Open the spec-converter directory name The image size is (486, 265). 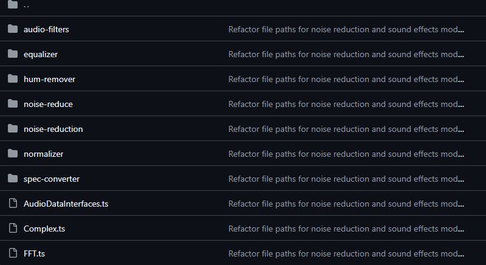(51, 179)
